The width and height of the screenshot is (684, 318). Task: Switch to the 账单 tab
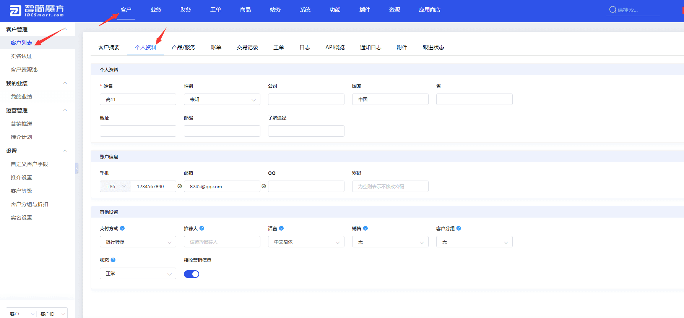[216, 47]
